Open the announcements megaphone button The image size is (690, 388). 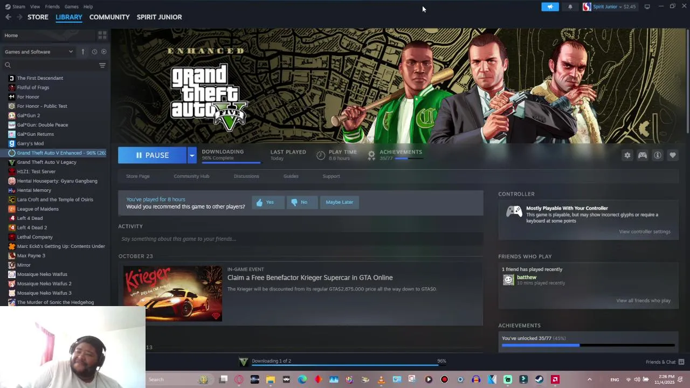pos(550,6)
